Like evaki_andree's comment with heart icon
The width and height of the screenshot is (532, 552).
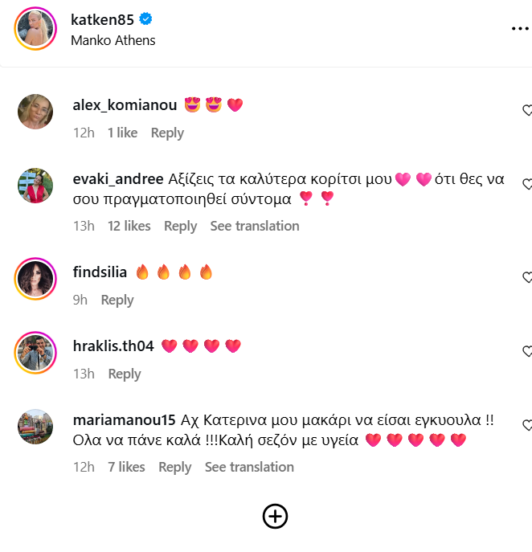click(527, 184)
